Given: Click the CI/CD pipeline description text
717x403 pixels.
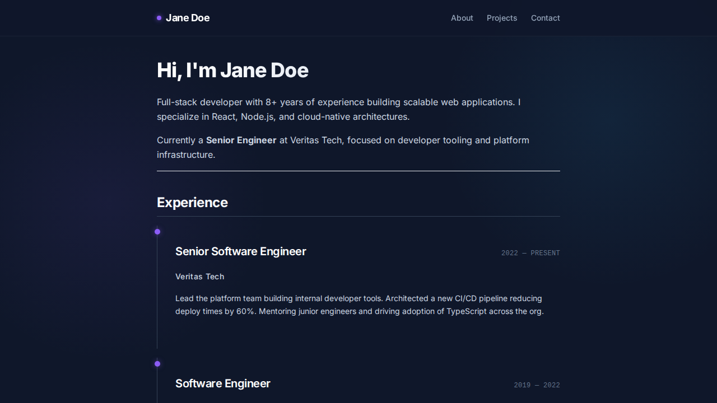Looking at the screenshot, I should pos(358,305).
